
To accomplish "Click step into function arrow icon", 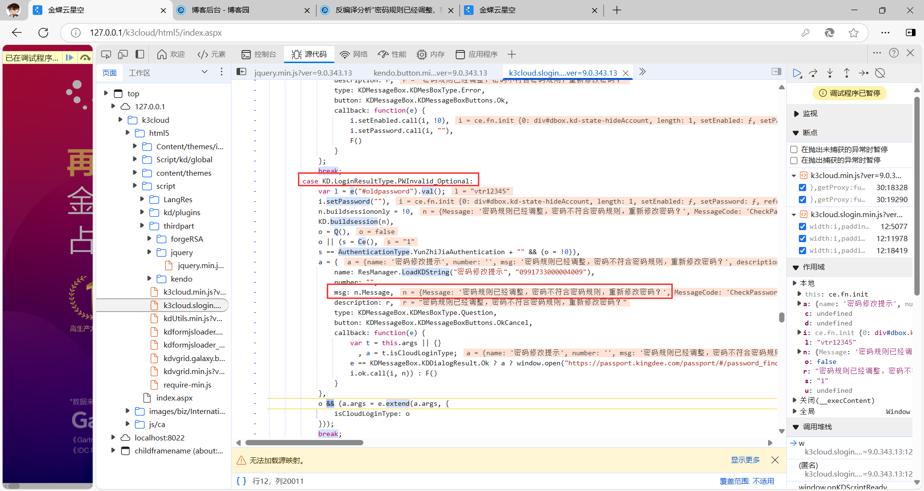I will pyautogui.click(x=830, y=73).
